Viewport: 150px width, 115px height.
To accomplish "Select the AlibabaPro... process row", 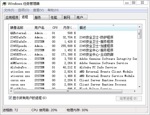I will (73, 67).
